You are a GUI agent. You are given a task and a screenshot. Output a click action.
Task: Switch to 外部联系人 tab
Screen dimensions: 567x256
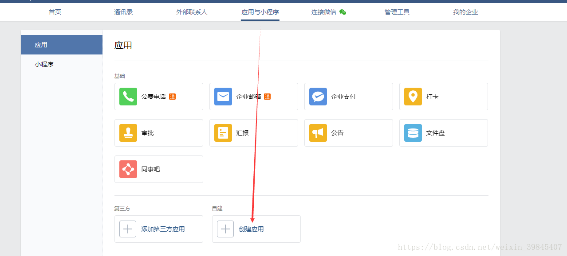(x=192, y=12)
